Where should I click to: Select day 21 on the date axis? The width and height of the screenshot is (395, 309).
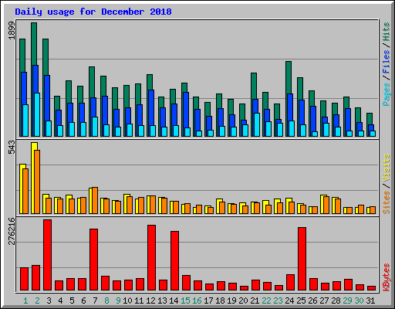point(255,301)
